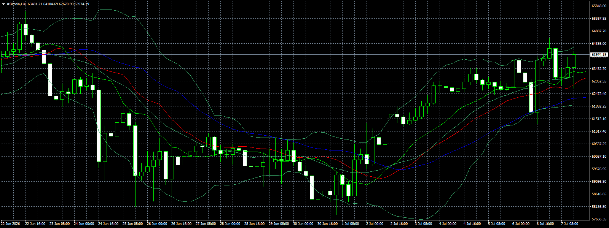This screenshot has height=228, width=609.
Task: Select the open value 63481.21
Action: click(35, 4)
